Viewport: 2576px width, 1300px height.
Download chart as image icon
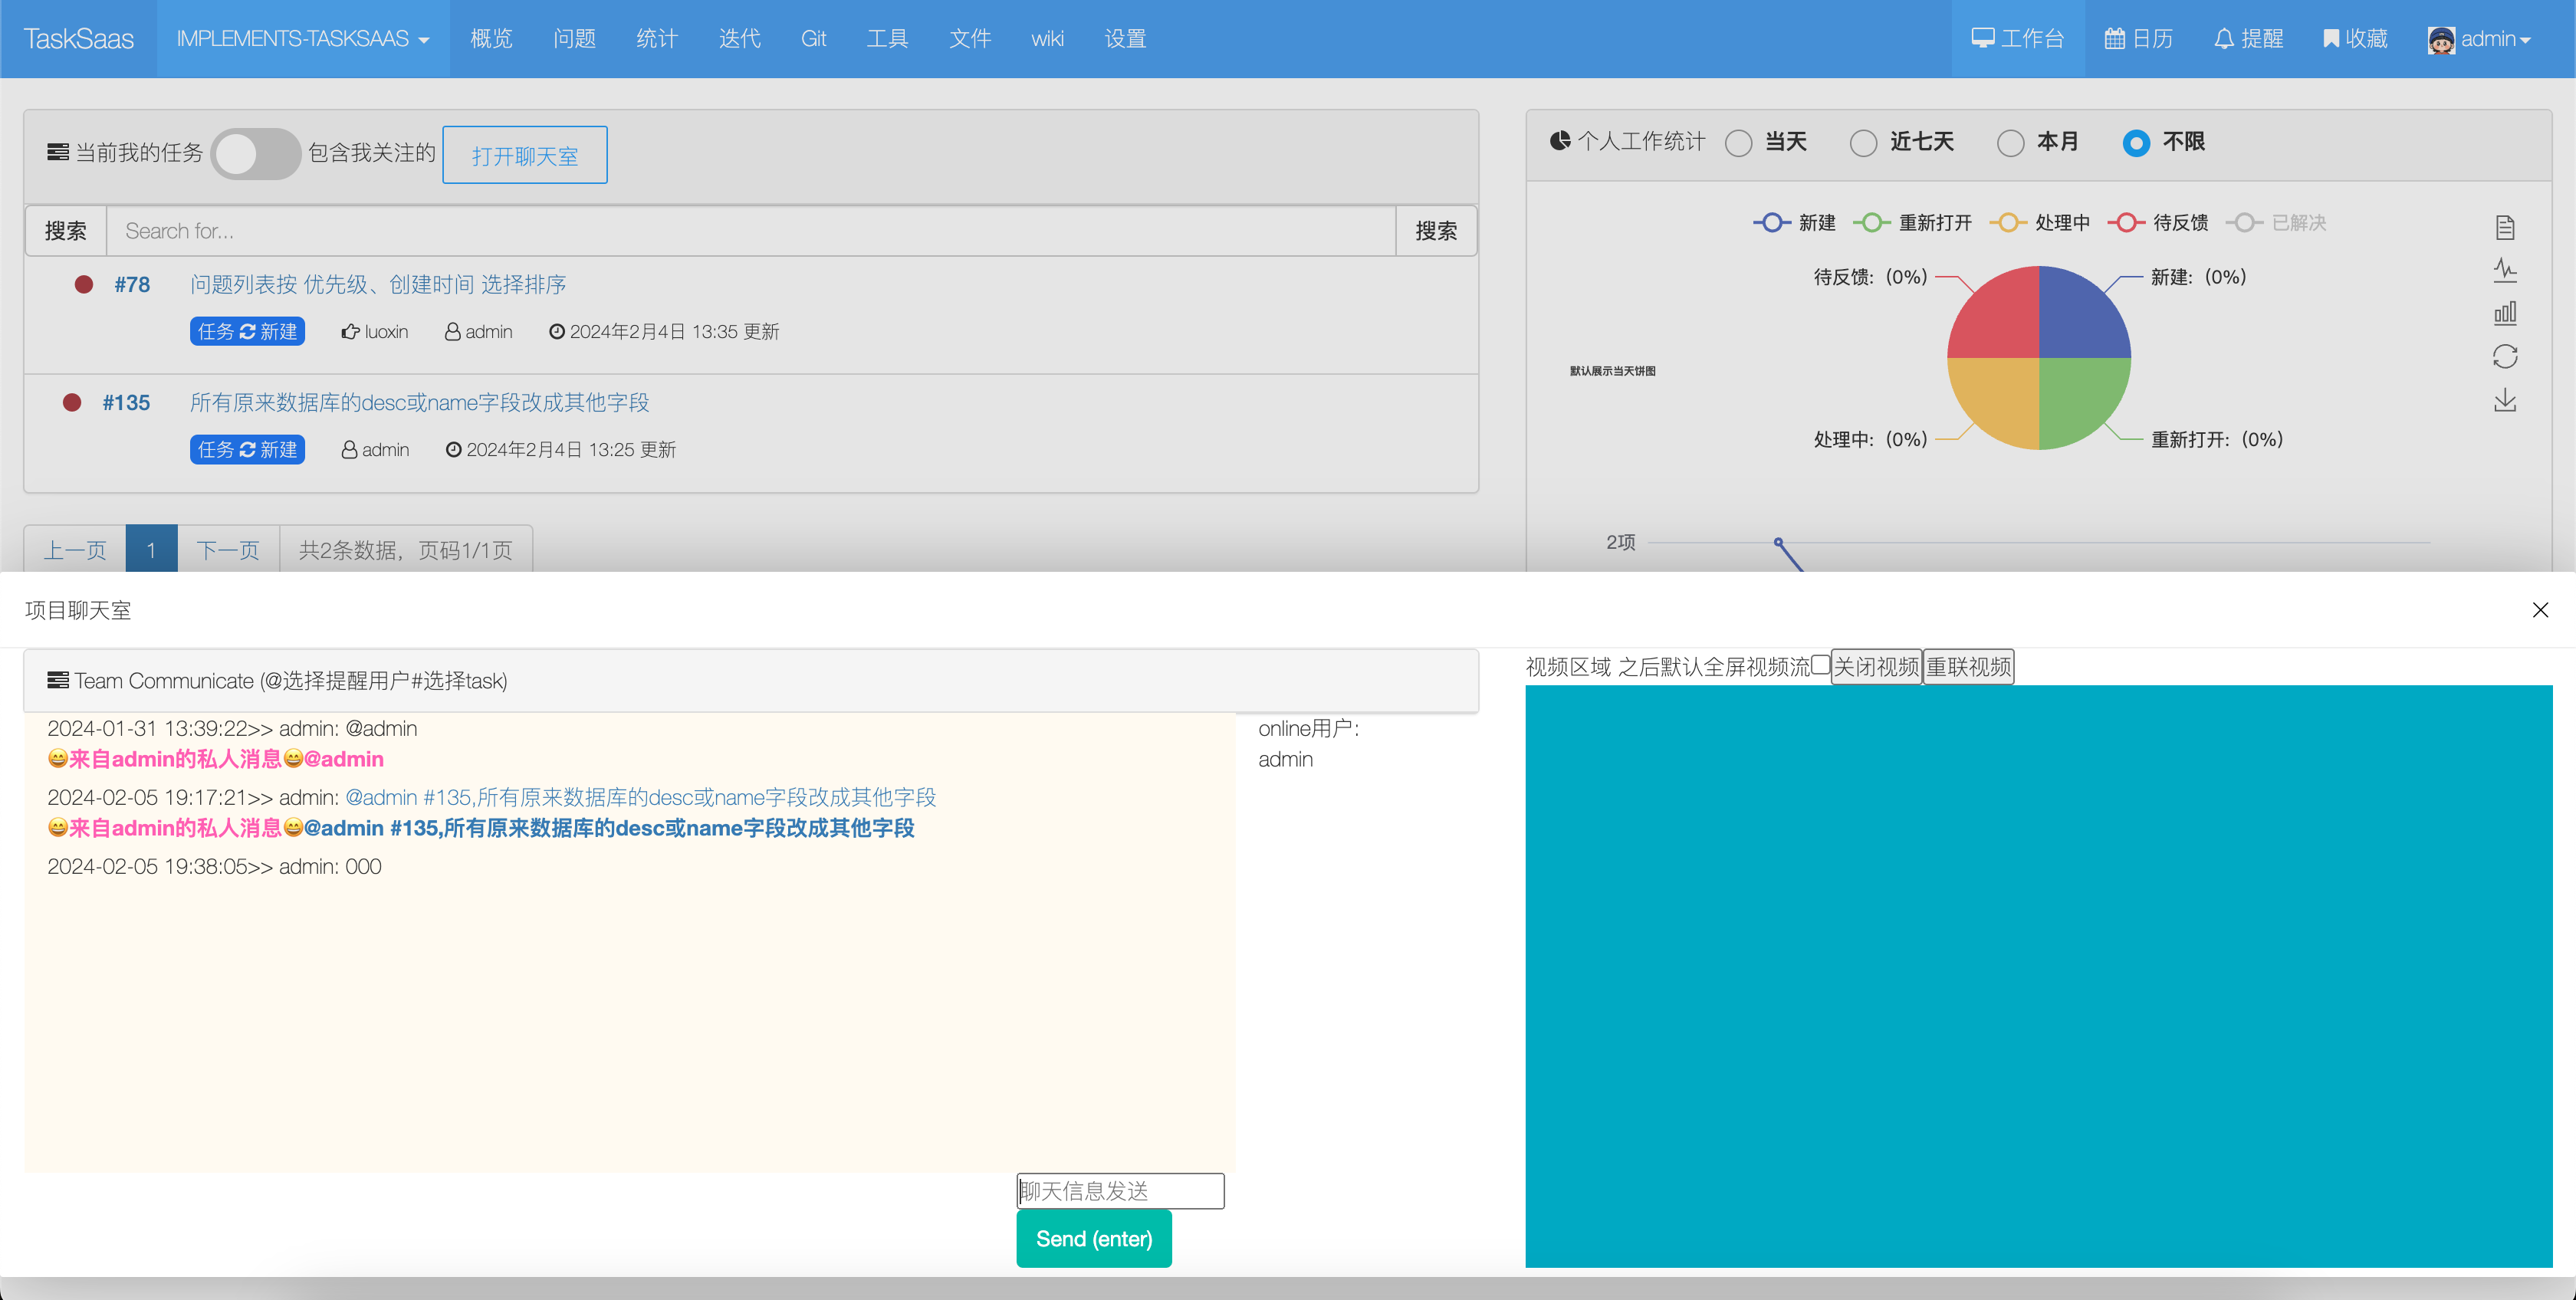(2504, 401)
